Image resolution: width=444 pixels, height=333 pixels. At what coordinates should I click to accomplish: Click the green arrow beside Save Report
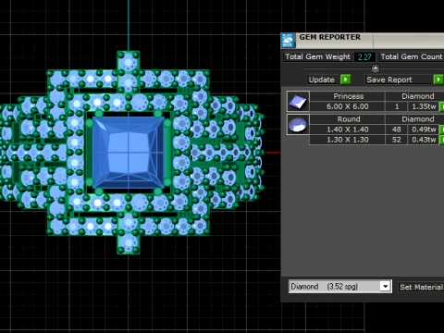(438, 80)
